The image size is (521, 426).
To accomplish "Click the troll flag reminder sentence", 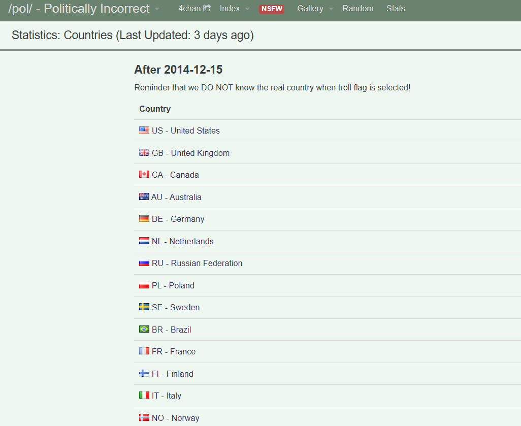I will pyautogui.click(x=273, y=88).
